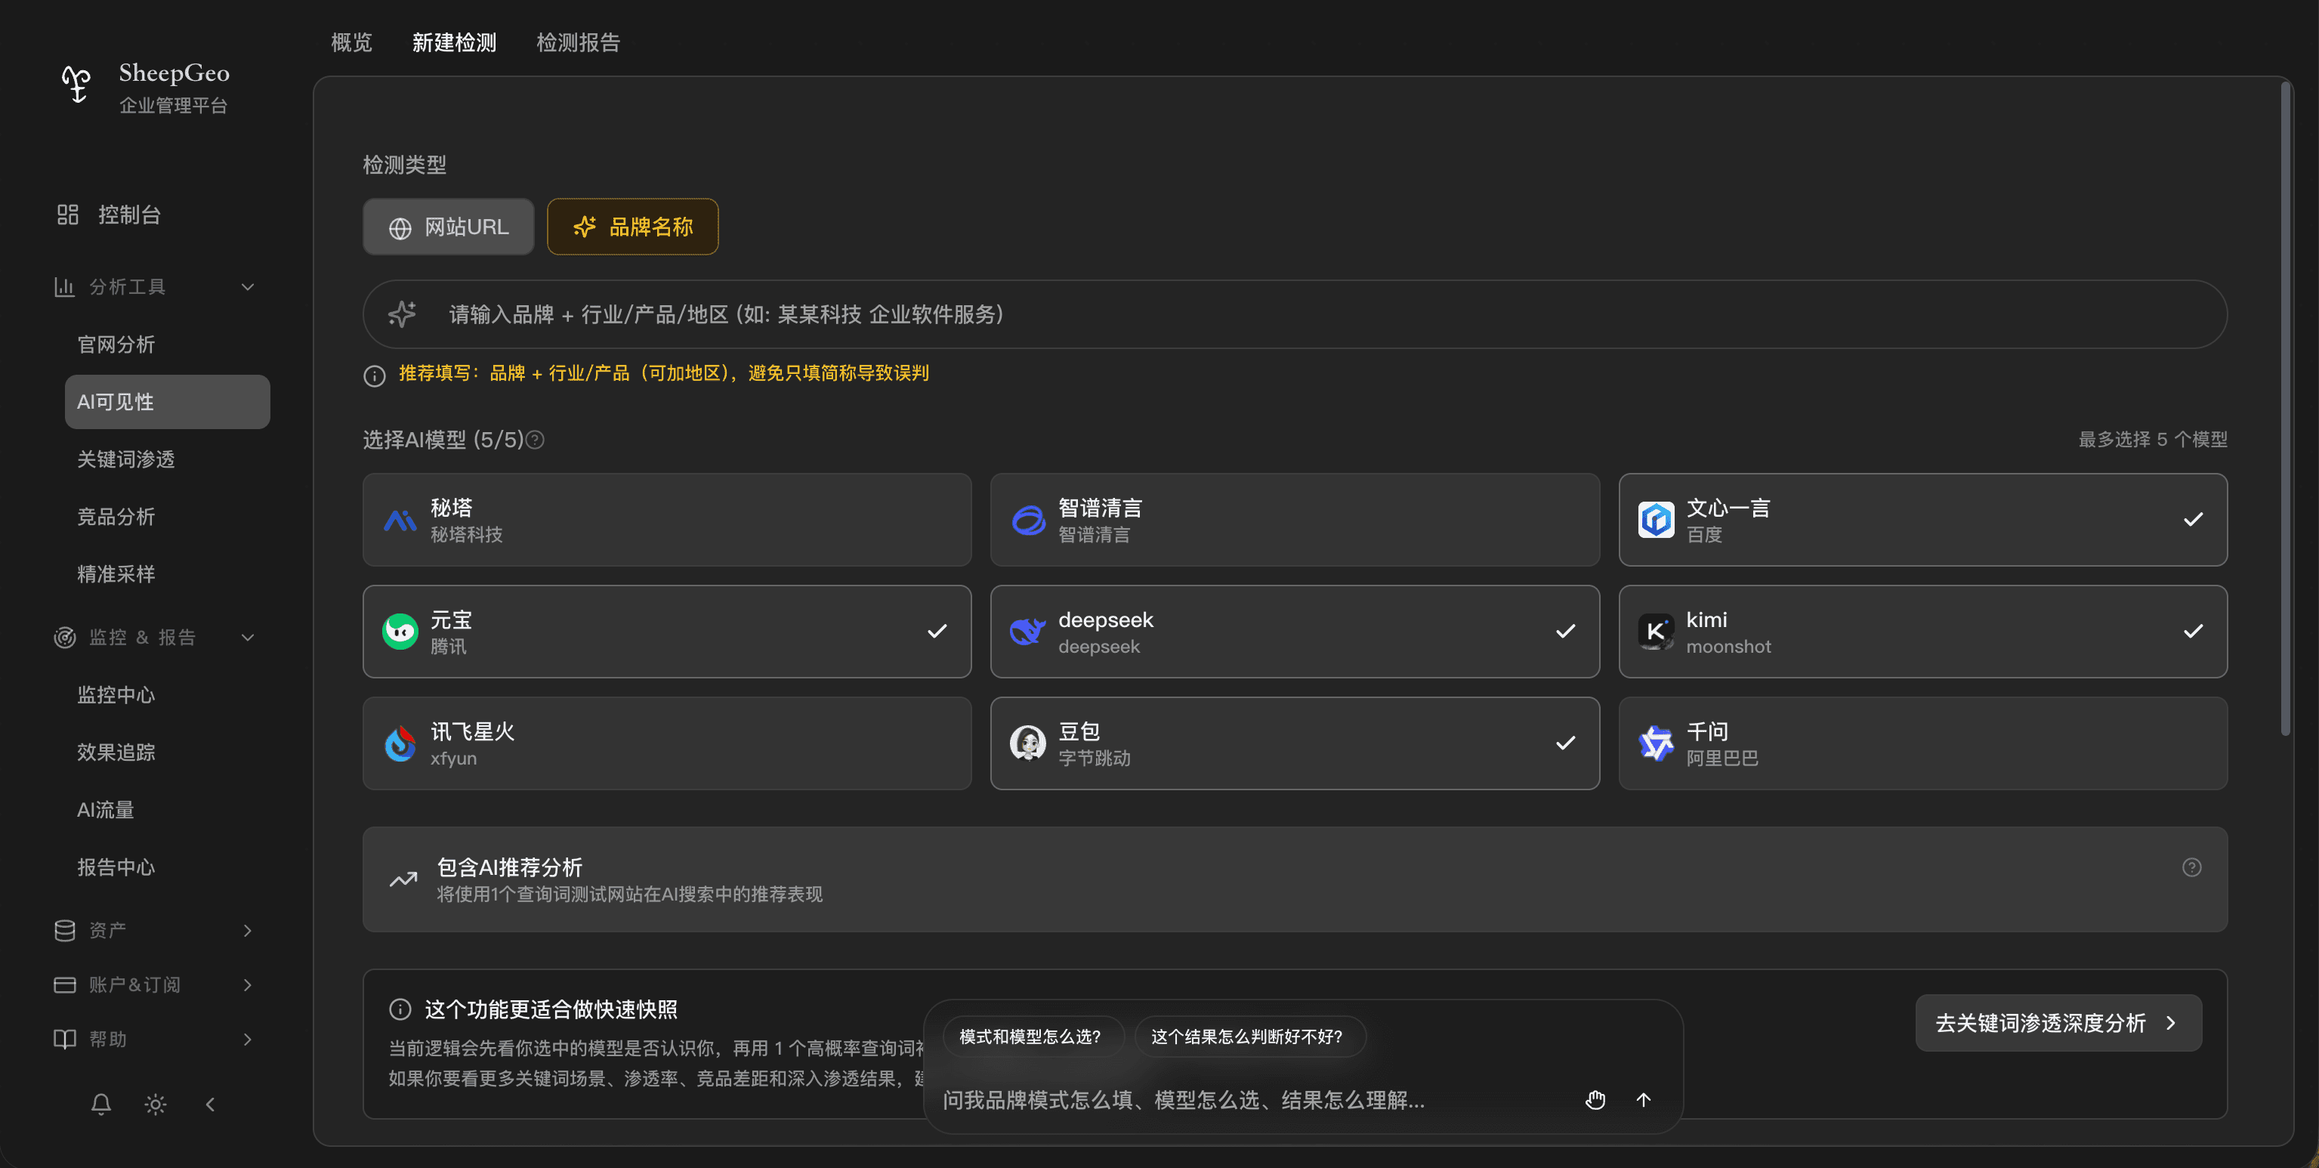Open 竞品分析 in the sidebar

pyautogui.click(x=168, y=517)
